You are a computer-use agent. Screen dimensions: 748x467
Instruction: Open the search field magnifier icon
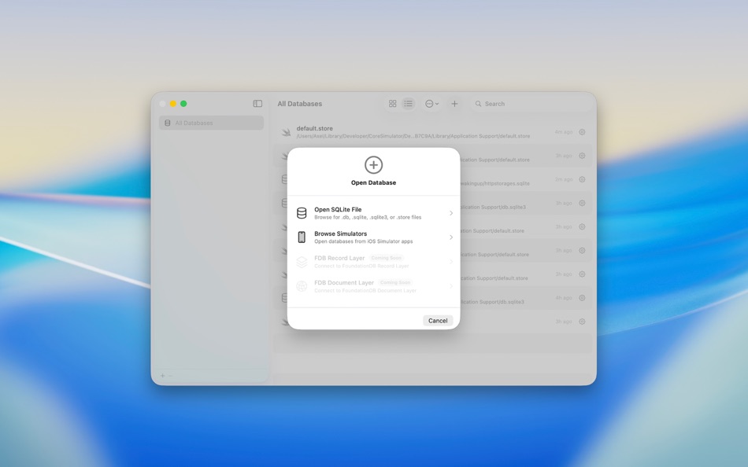(x=479, y=103)
